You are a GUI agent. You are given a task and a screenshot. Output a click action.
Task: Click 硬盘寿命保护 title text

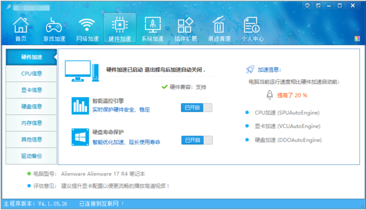pos(108,132)
